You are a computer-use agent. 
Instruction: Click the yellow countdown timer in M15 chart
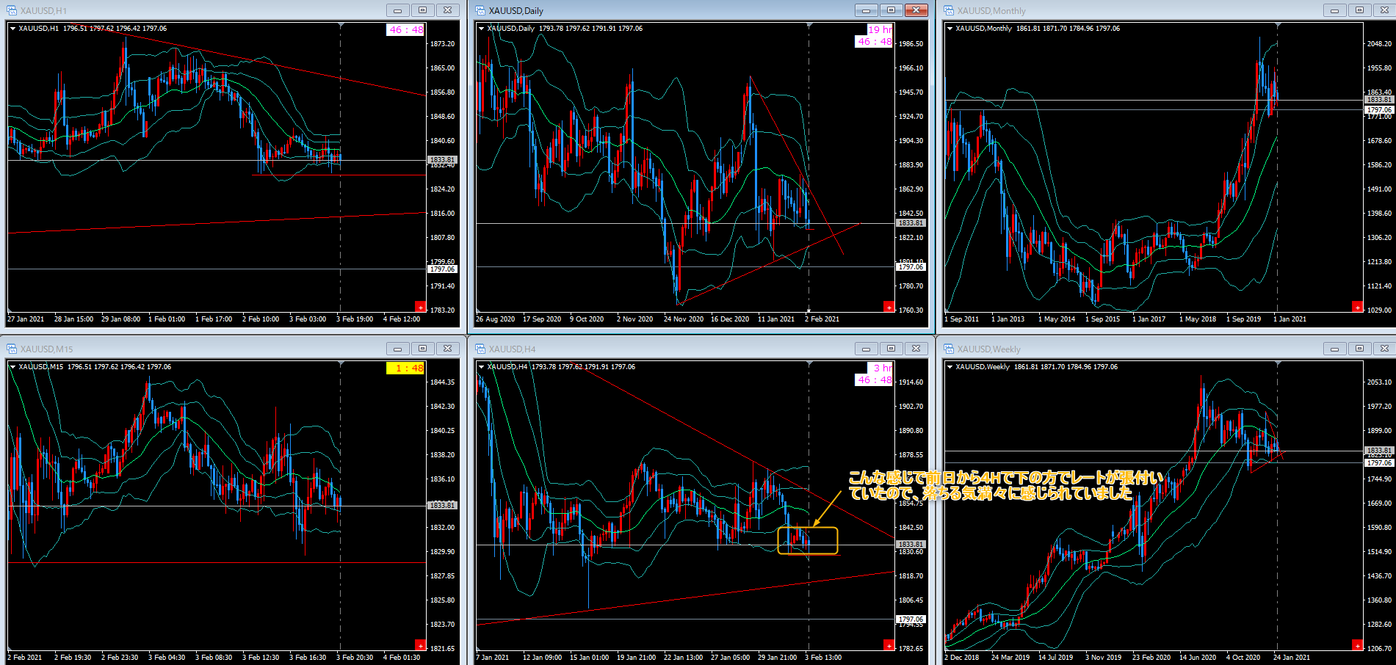pos(405,368)
